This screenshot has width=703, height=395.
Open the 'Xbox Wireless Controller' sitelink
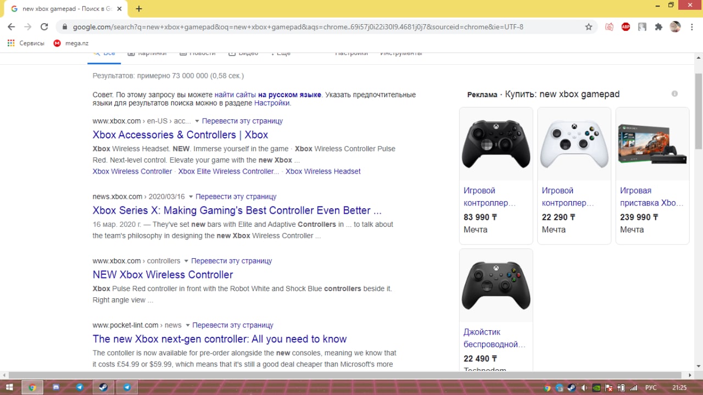point(132,171)
